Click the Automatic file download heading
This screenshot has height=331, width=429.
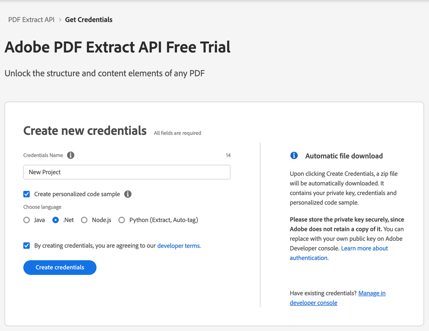pyautogui.click(x=344, y=156)
